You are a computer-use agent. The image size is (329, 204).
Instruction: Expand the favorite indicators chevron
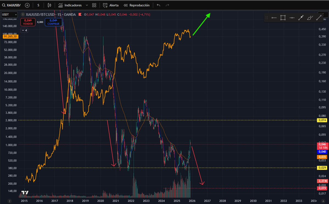click(87, 5)
